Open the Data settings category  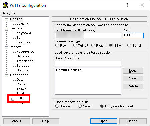[20, 80]
